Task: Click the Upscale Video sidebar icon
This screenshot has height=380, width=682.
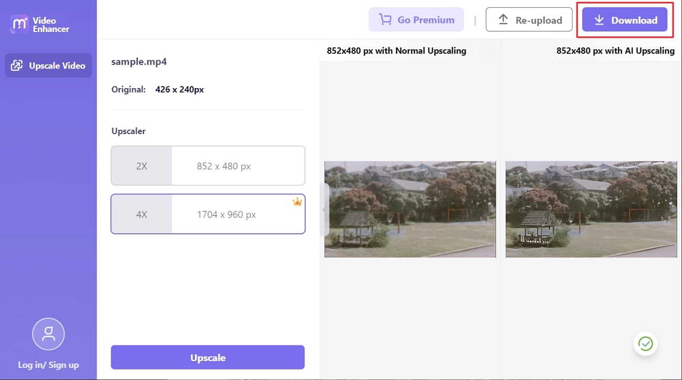Action: click(x=17, y=66)
